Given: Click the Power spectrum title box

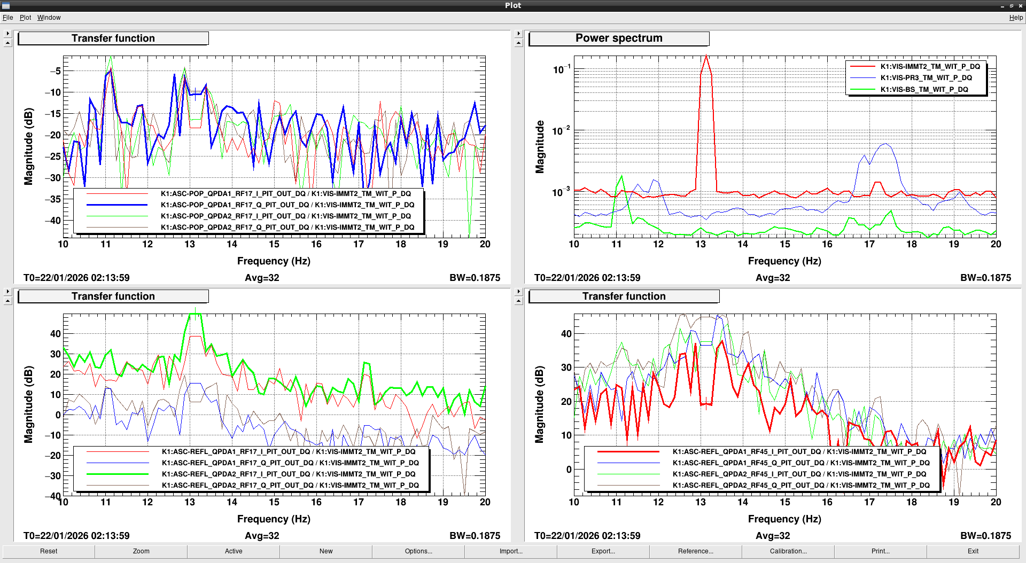Looking at the screenshot, I should point(619,38).
